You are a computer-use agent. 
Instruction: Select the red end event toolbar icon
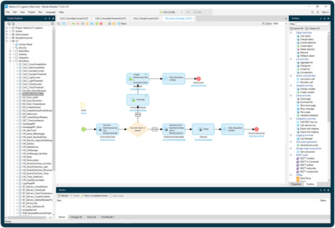(x=101, y=24)
